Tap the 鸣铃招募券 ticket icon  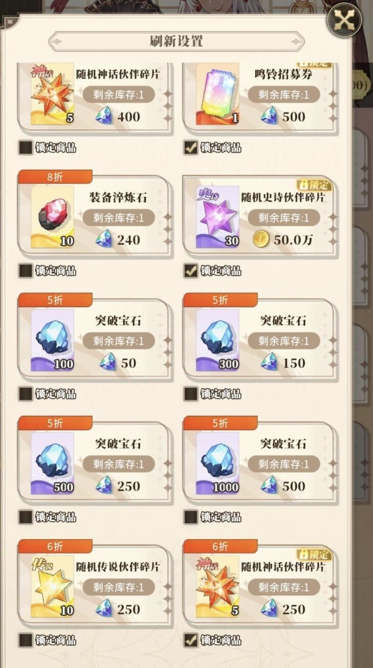[x=217, y=94]
